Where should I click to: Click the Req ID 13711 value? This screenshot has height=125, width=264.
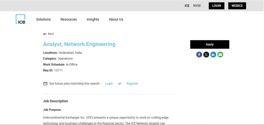(58, 70)
